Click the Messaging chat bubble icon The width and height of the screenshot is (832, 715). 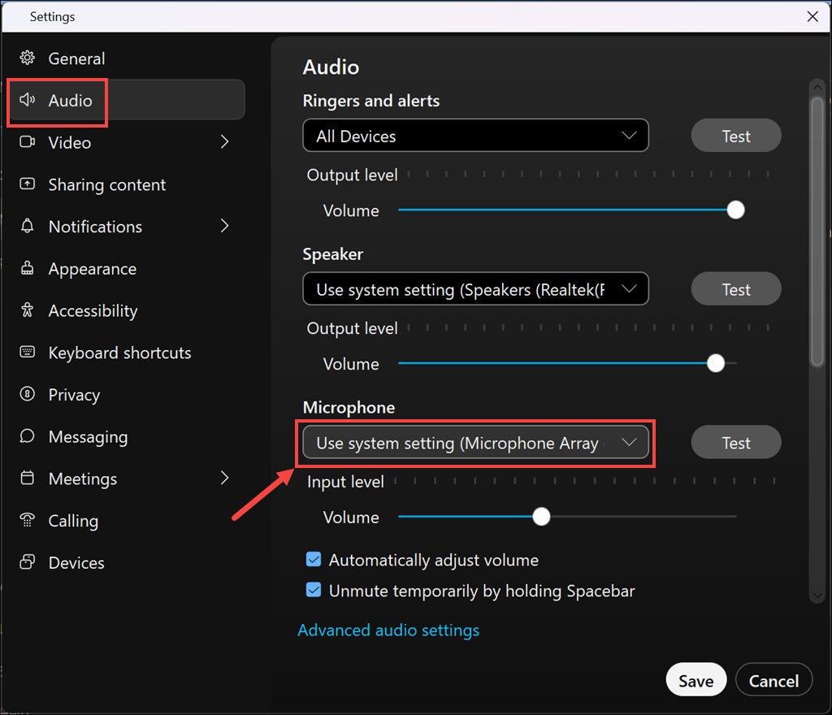click(28, 437)
